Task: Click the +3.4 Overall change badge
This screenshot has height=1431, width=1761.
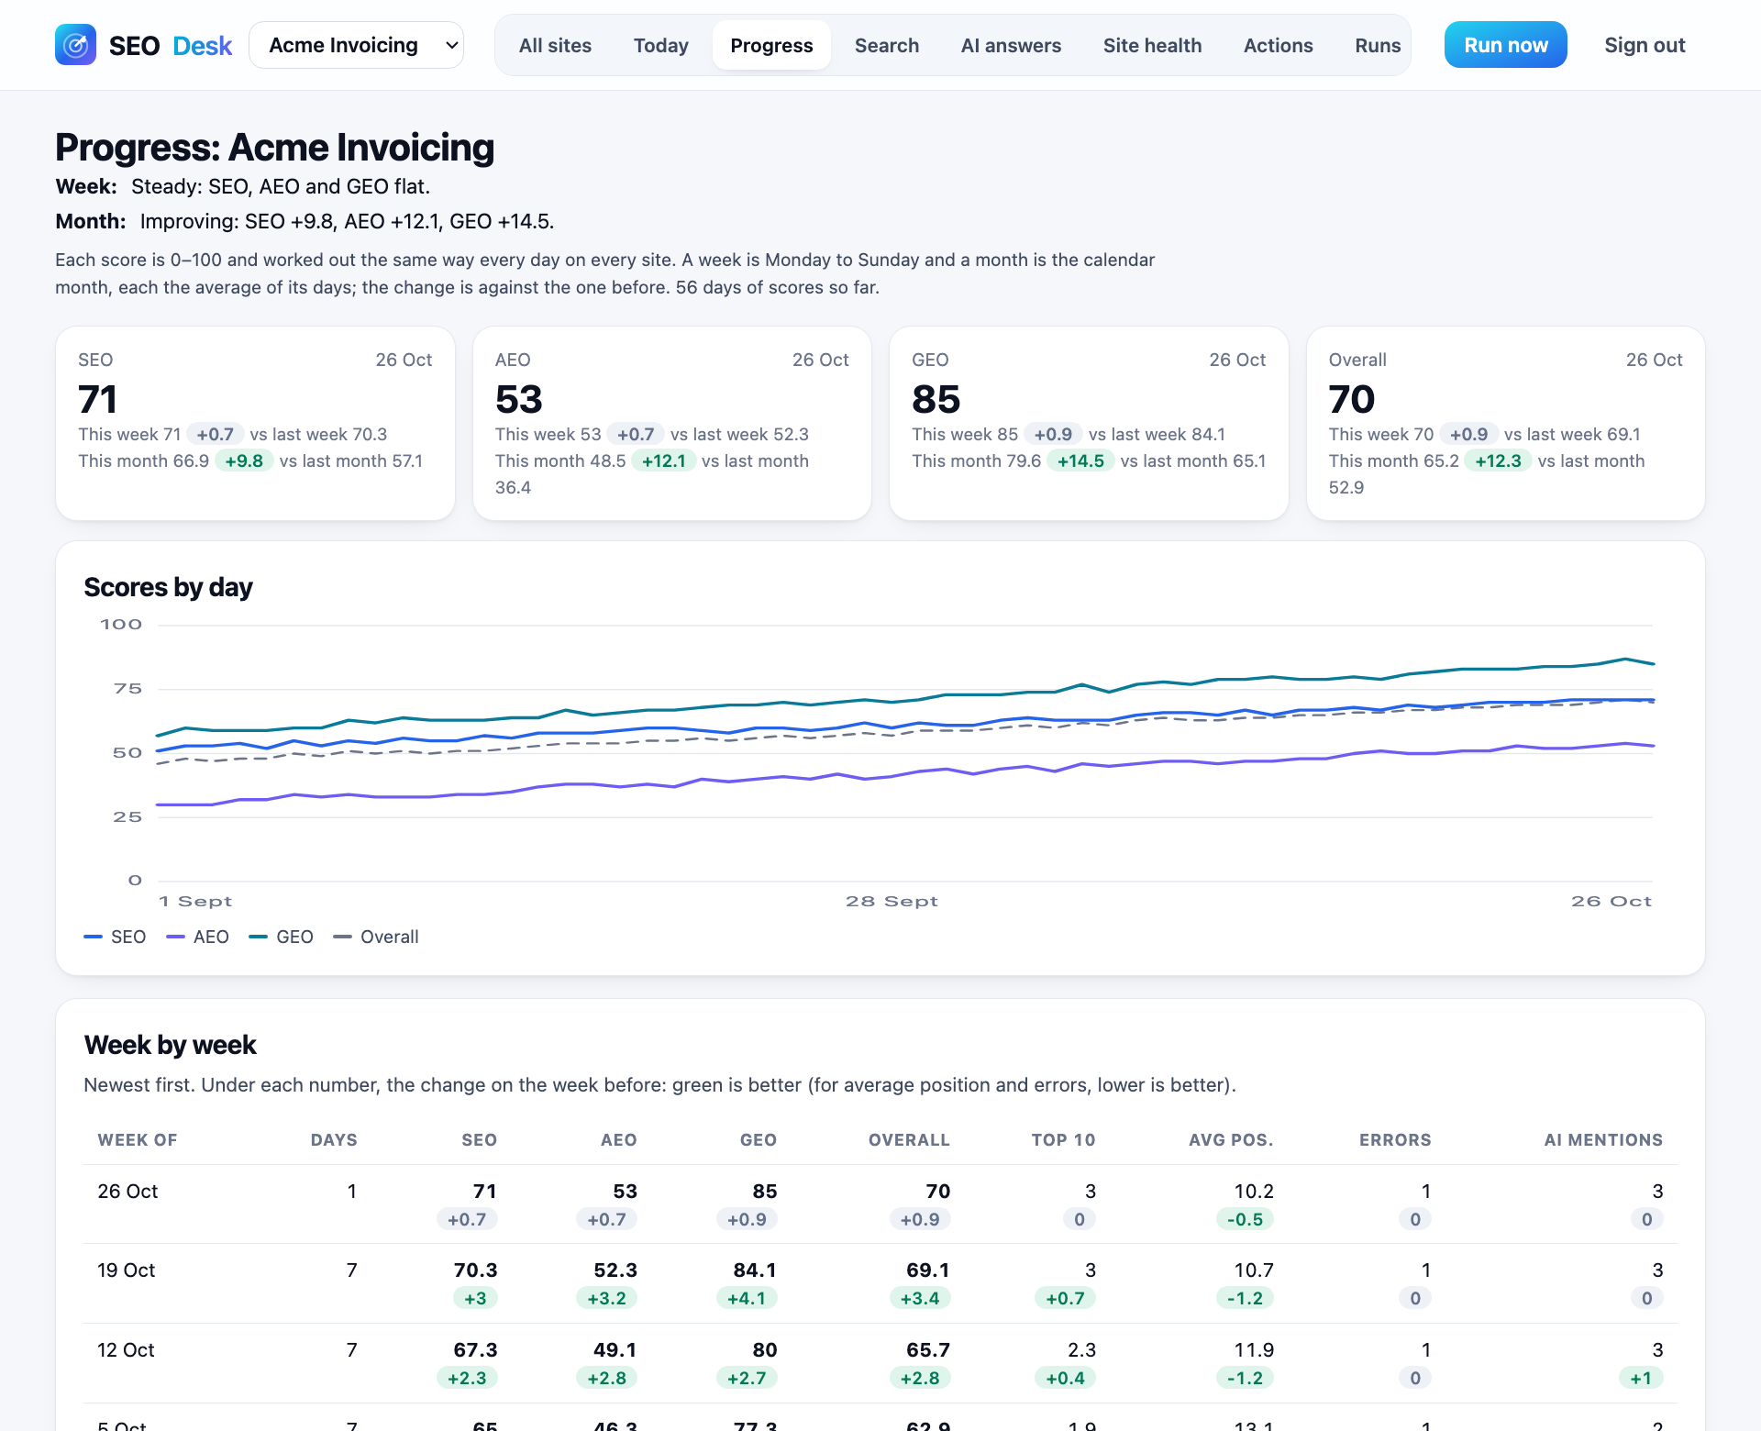Action: [920, 1298]
